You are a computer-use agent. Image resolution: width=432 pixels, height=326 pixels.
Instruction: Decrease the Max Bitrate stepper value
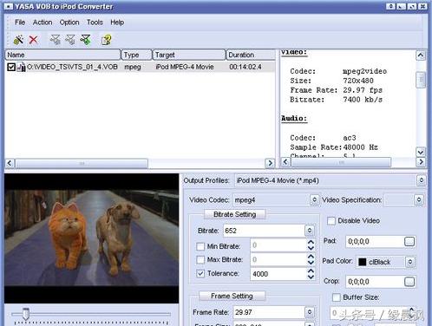click(x=311, y=263)
